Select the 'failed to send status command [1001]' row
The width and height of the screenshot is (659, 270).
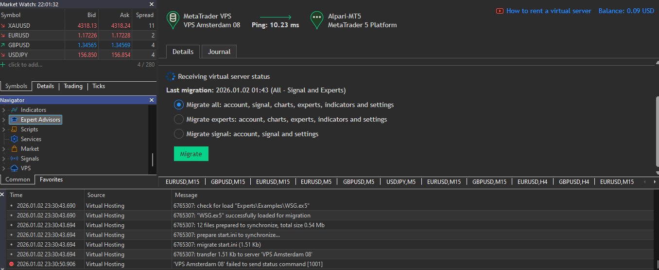(x=330, y=264)
